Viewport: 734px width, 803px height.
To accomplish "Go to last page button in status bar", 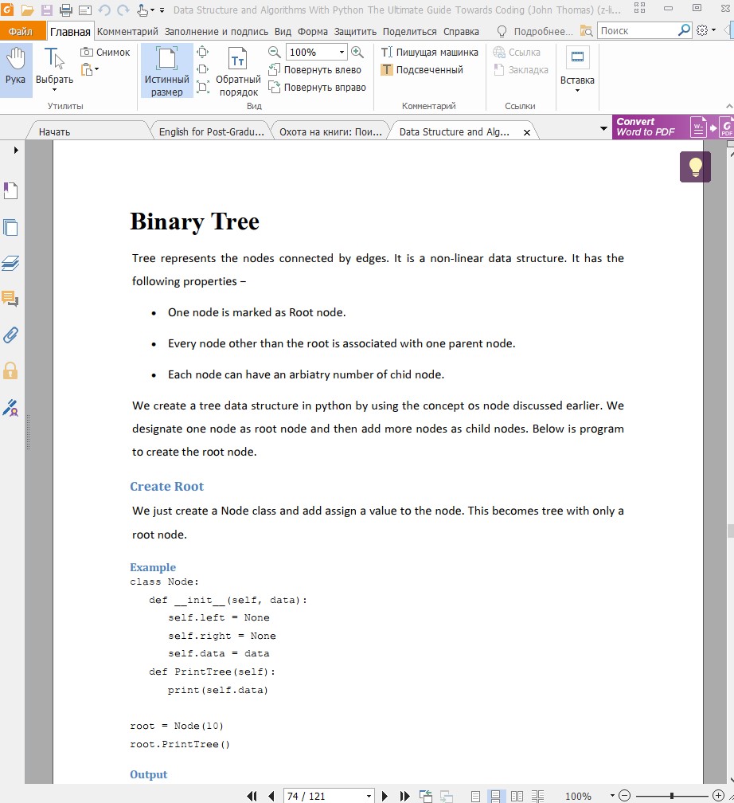I will (x=405, y=796).
